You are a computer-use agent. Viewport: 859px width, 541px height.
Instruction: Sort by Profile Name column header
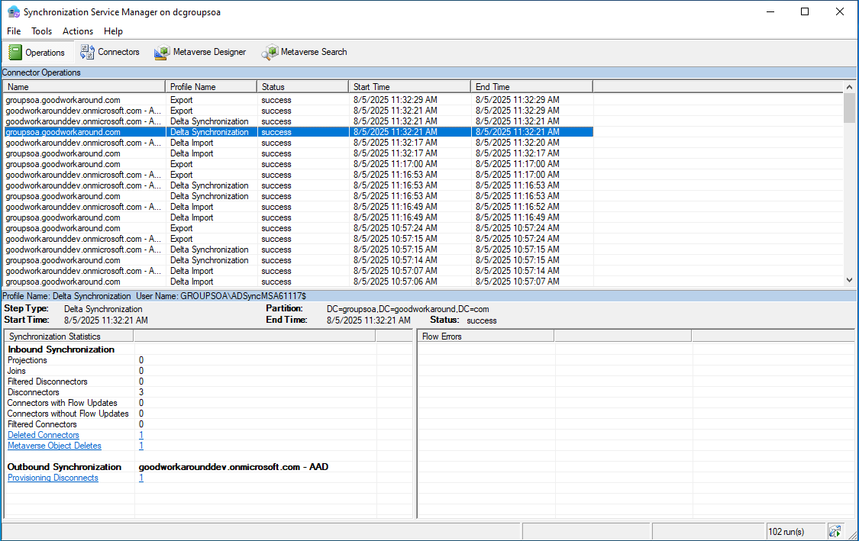[211, 87]
